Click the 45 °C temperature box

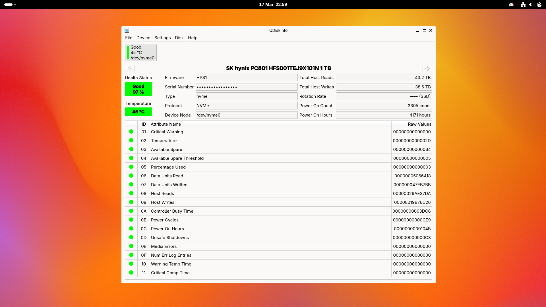tap(138, 112)
